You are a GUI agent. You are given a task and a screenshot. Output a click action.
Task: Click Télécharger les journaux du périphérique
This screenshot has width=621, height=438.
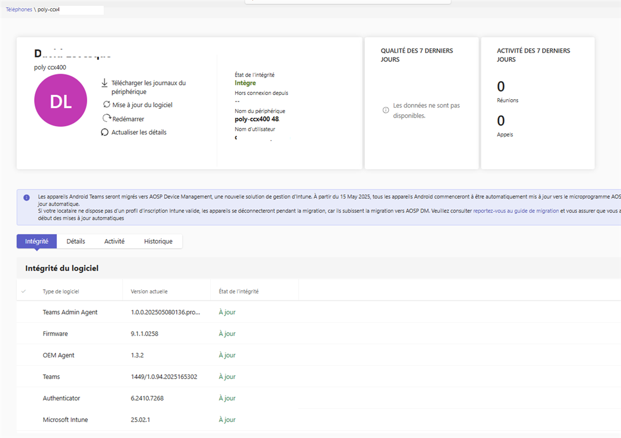click(x=149, y=87)
